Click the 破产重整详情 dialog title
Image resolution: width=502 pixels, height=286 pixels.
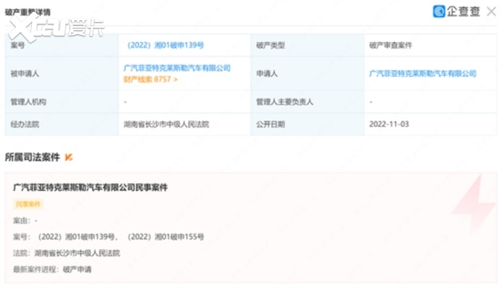[x=28, y=12]
